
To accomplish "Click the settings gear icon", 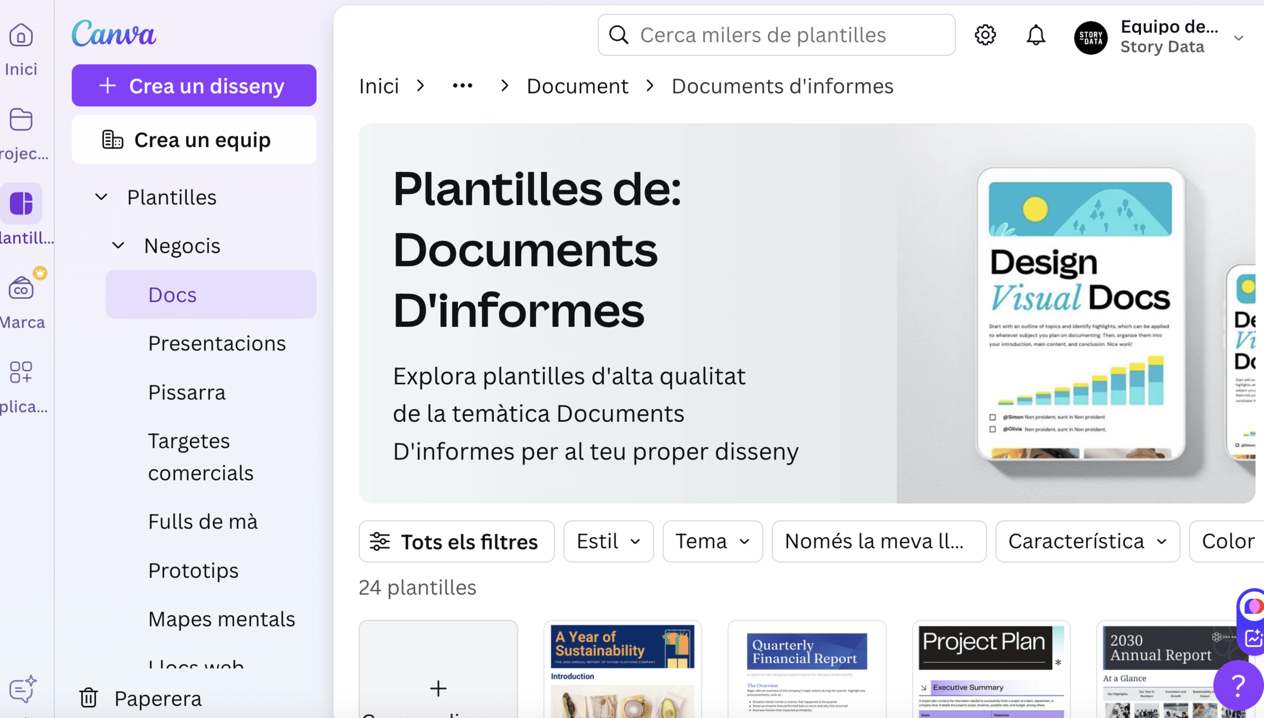I will coord(985,35).
